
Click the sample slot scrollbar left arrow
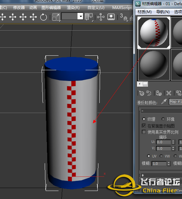[140, 84]
